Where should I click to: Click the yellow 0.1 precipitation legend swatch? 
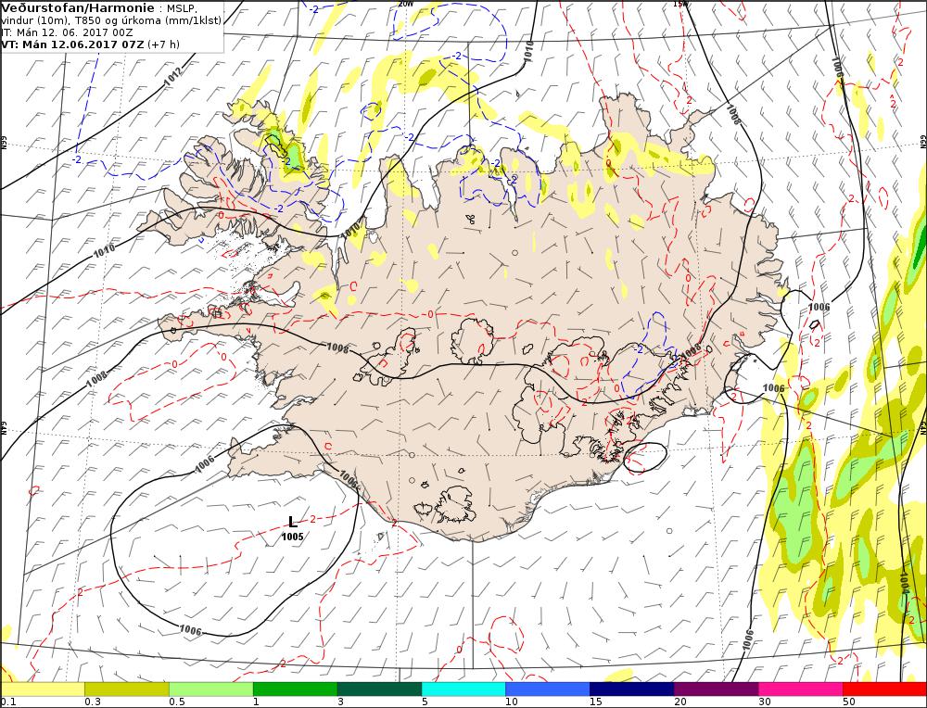click(43, 689)
